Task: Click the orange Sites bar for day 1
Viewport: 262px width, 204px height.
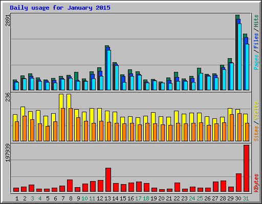Action: click(17, 131)
